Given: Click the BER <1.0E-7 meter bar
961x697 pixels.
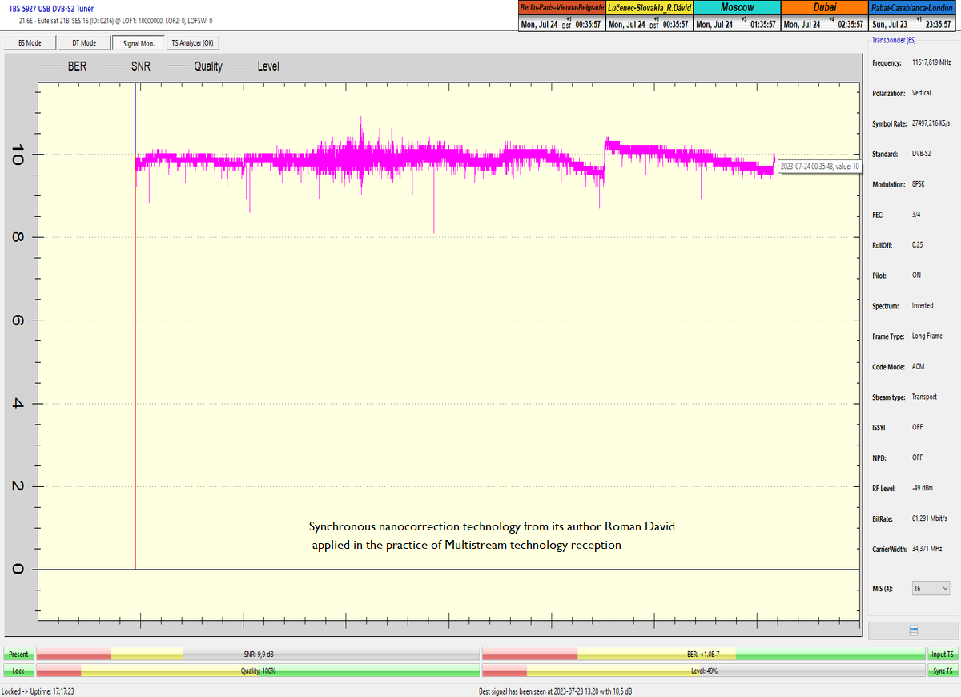Looking at the screenshot, I should coord(703,655).
